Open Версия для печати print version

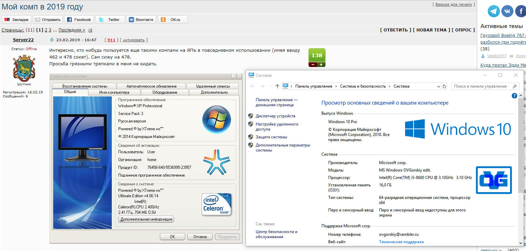(x=454, y=4)
